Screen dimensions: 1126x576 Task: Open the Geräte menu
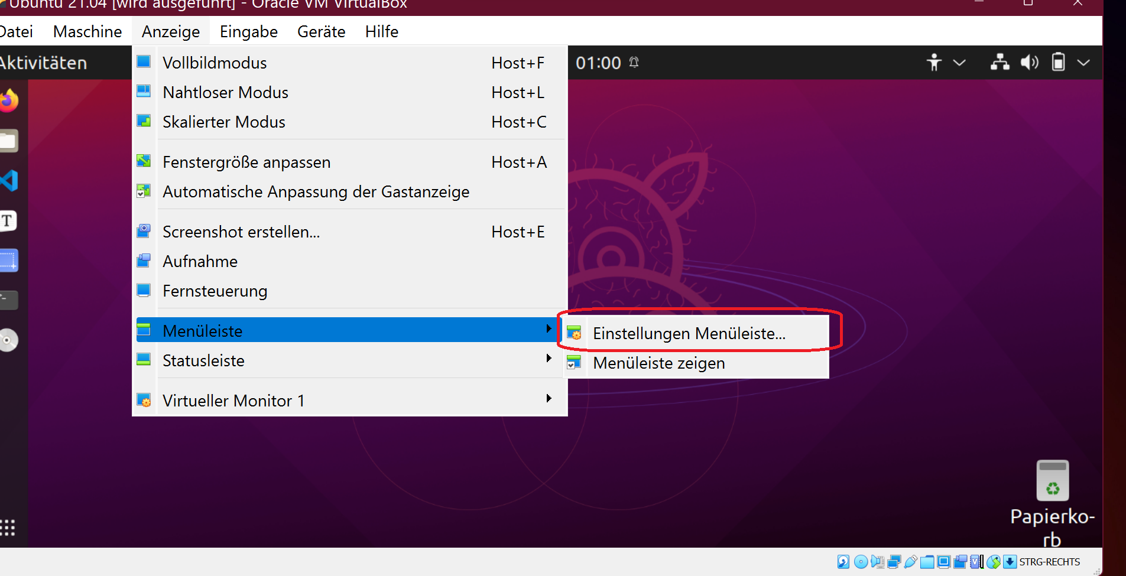pos(321,31)
